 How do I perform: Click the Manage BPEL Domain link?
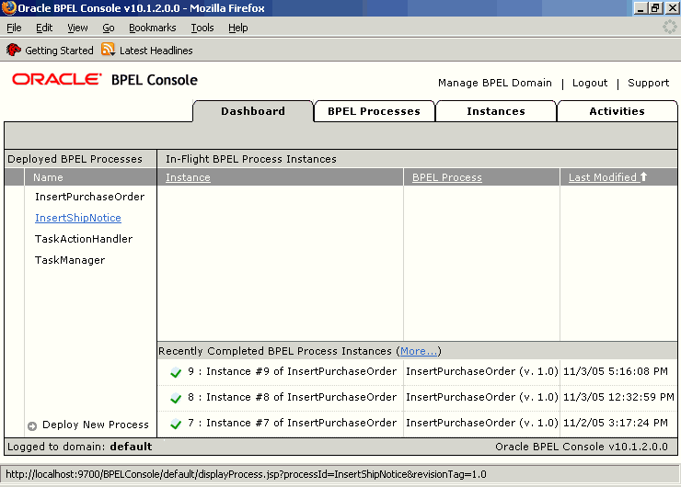coord(495,83)
